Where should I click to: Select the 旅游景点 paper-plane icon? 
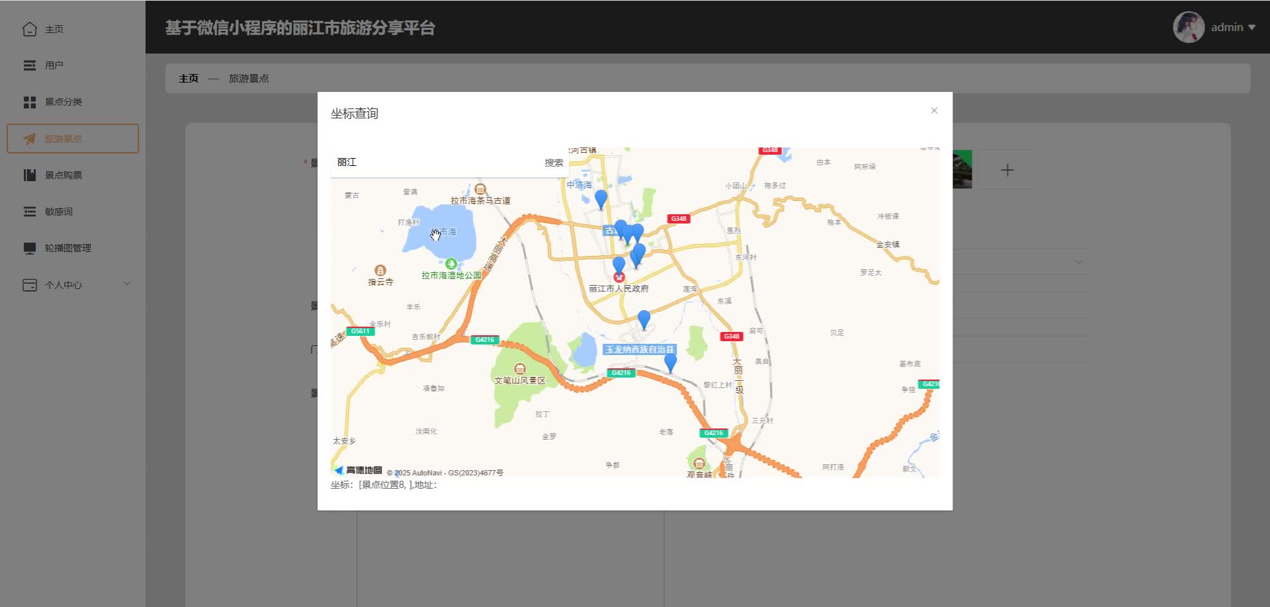tap(29, 138)
